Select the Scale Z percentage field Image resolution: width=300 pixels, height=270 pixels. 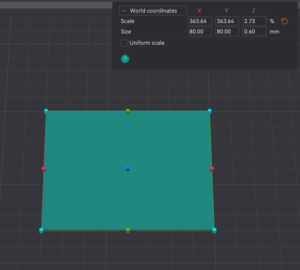tap(254, 21)
